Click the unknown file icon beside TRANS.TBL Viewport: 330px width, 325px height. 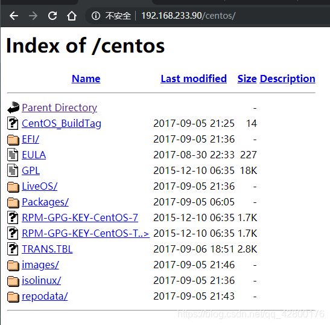(13, 249)
